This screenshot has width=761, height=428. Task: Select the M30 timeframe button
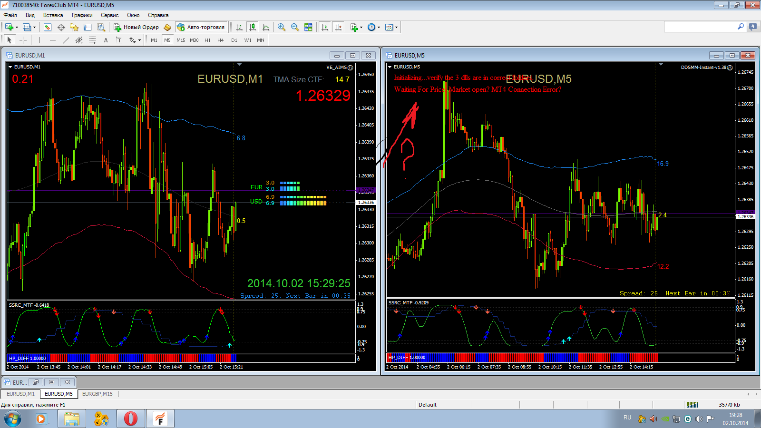(x=194, y=40)
